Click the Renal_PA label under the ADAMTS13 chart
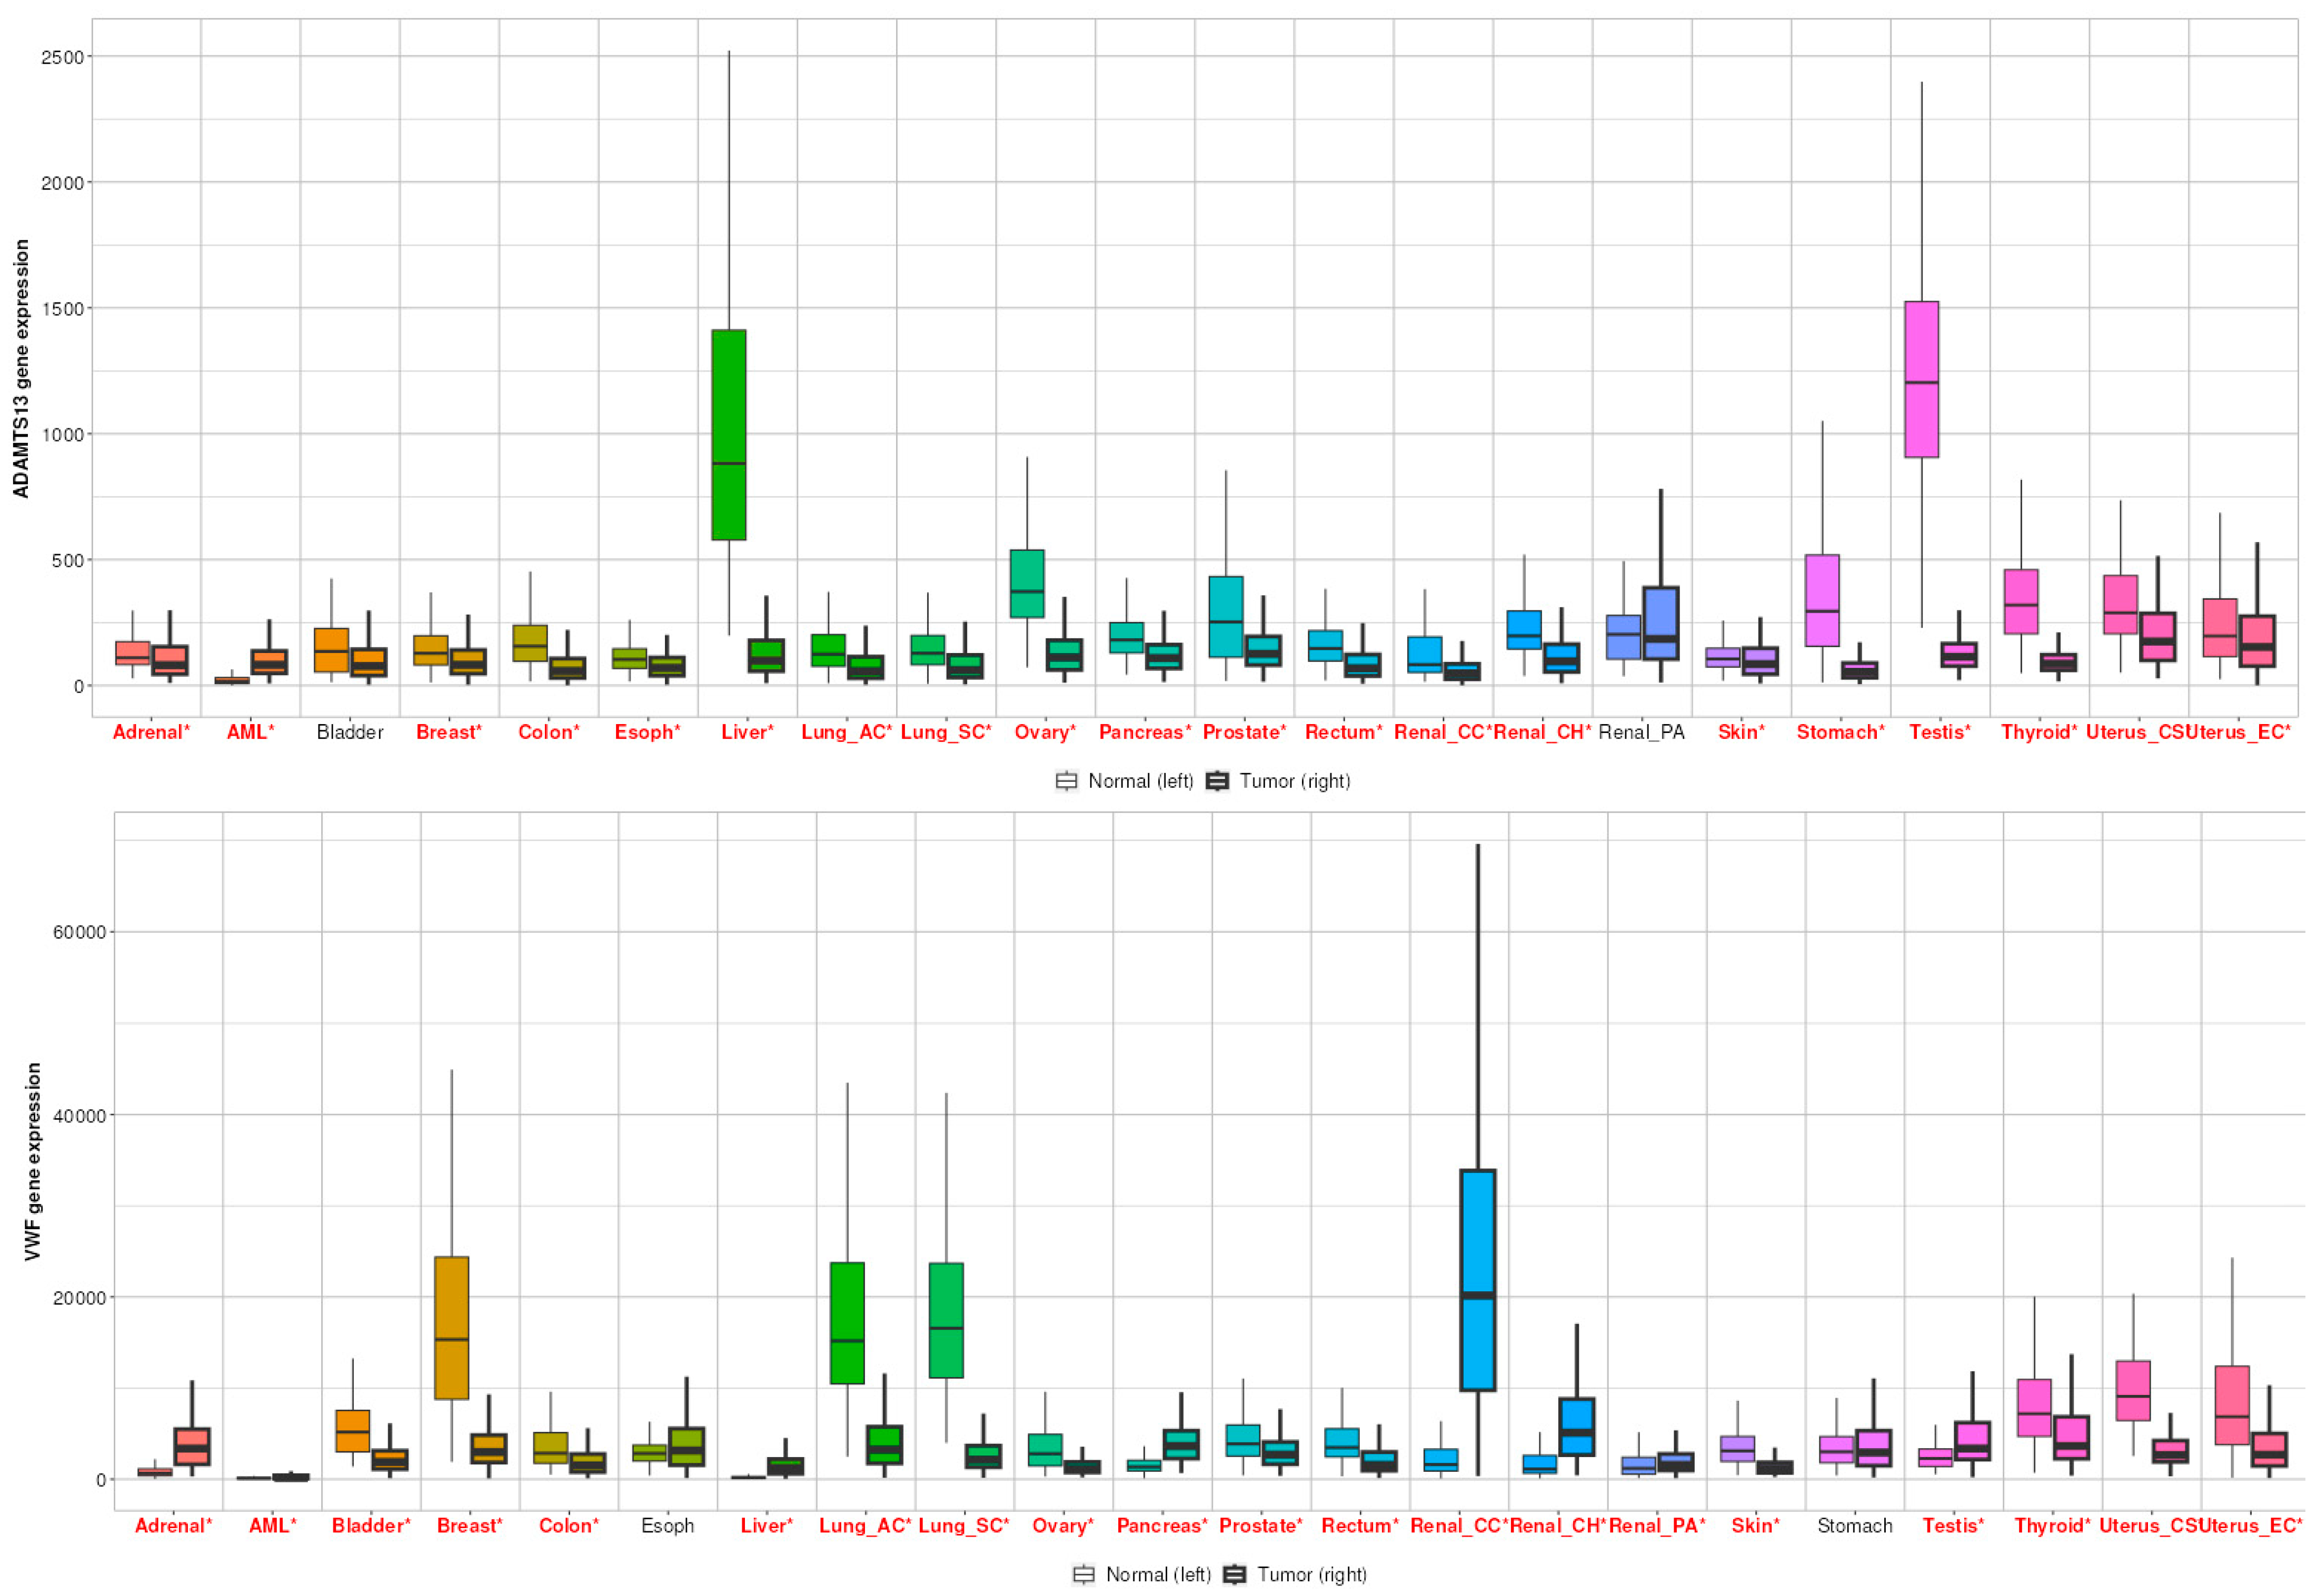The image size is (2317, 1596). click(x=1642, y=732)
